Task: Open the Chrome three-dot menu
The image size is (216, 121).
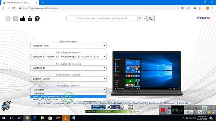Action: (x=213, y=8)
